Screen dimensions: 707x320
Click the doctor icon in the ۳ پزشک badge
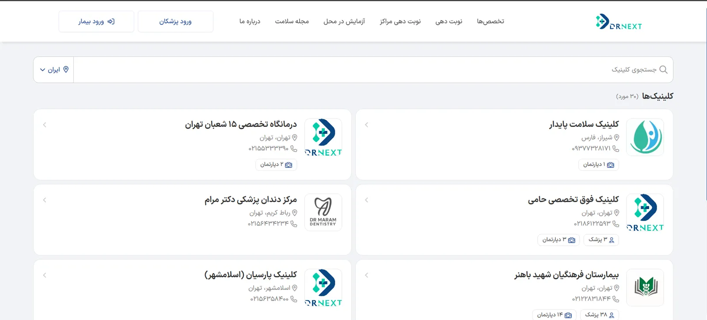[612, 240]
